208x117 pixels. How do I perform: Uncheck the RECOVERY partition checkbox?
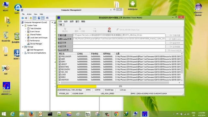(60, 69)
